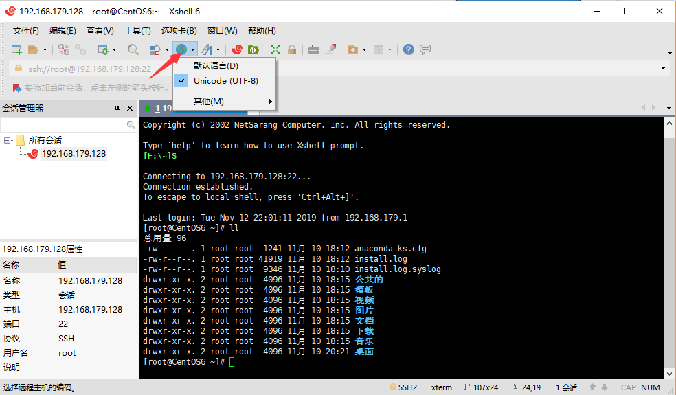This screenshot has height=395, width=676.
Task: Click the 名称 column header in properties
Action: tap(27, 264)
